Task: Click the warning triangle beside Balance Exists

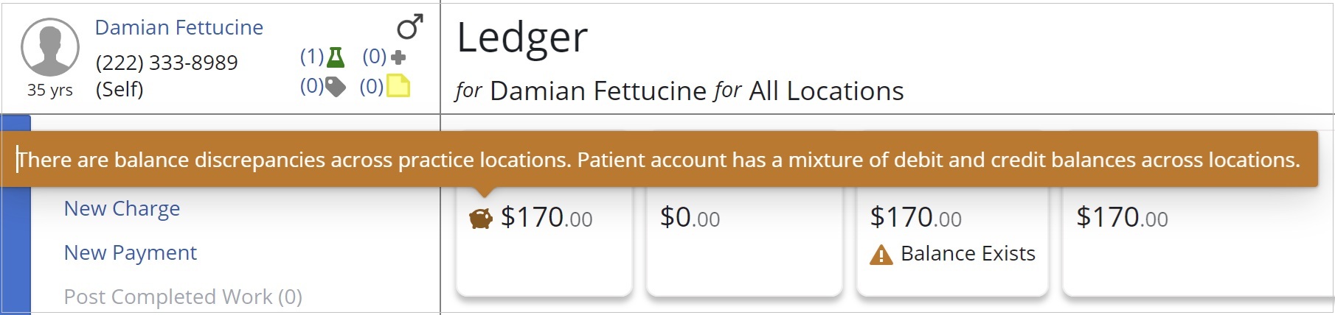Action: point(881,255)
